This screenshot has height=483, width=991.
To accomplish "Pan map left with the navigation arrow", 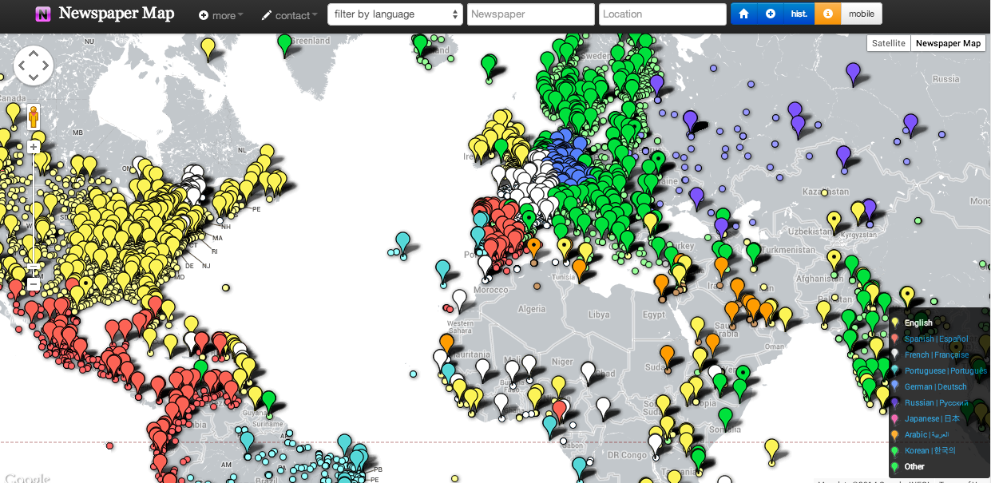I will (x=22, y=66).
